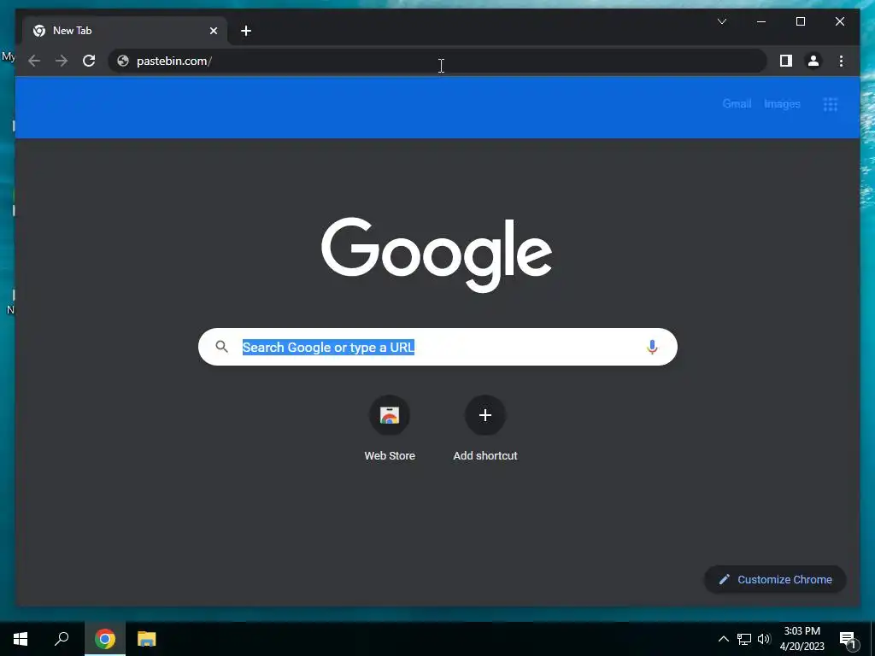Screen dimensions: 875x656
Task: Click the Customize Chrome button
Action: click(776, 580)
